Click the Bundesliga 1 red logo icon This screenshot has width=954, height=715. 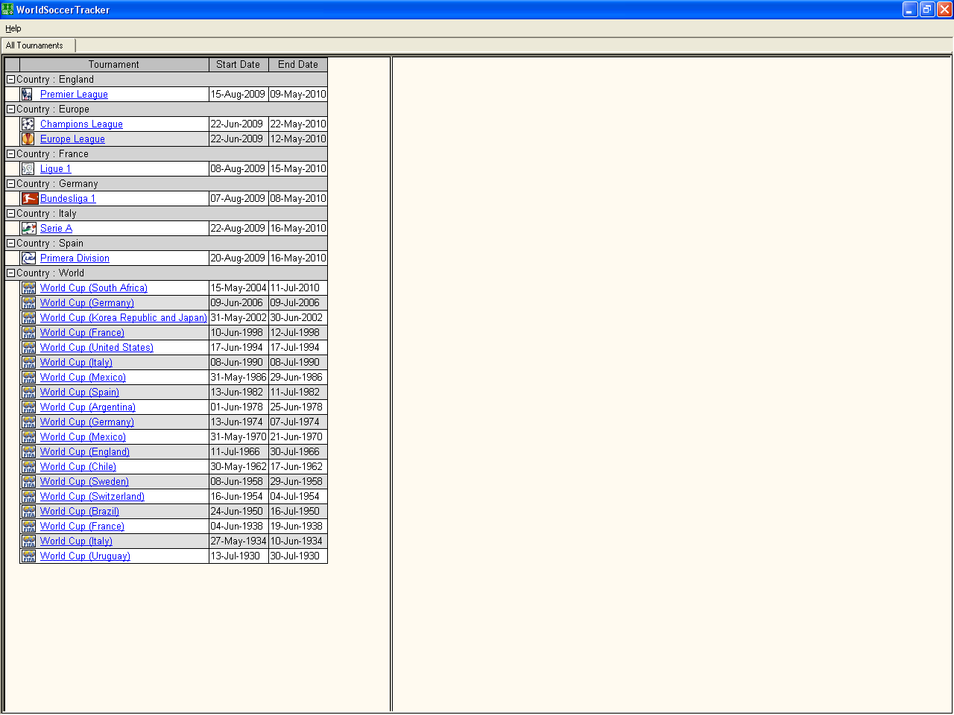[x=30, y=199]
